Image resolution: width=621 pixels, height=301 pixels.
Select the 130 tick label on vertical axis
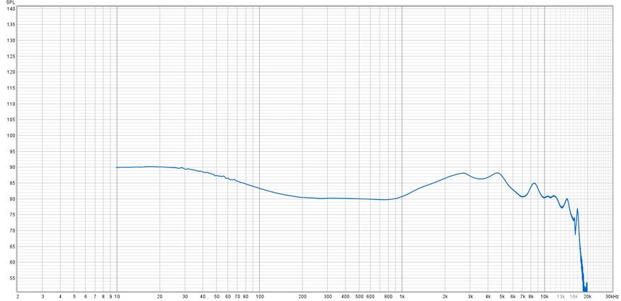point(11,40)
